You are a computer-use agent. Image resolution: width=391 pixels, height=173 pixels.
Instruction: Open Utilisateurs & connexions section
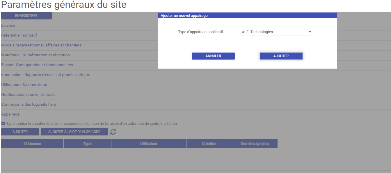point(24,85)
